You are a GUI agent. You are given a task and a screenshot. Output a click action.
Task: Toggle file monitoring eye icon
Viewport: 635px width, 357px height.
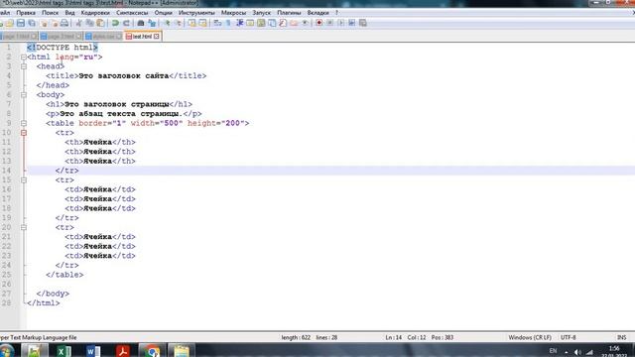[305, 23]
